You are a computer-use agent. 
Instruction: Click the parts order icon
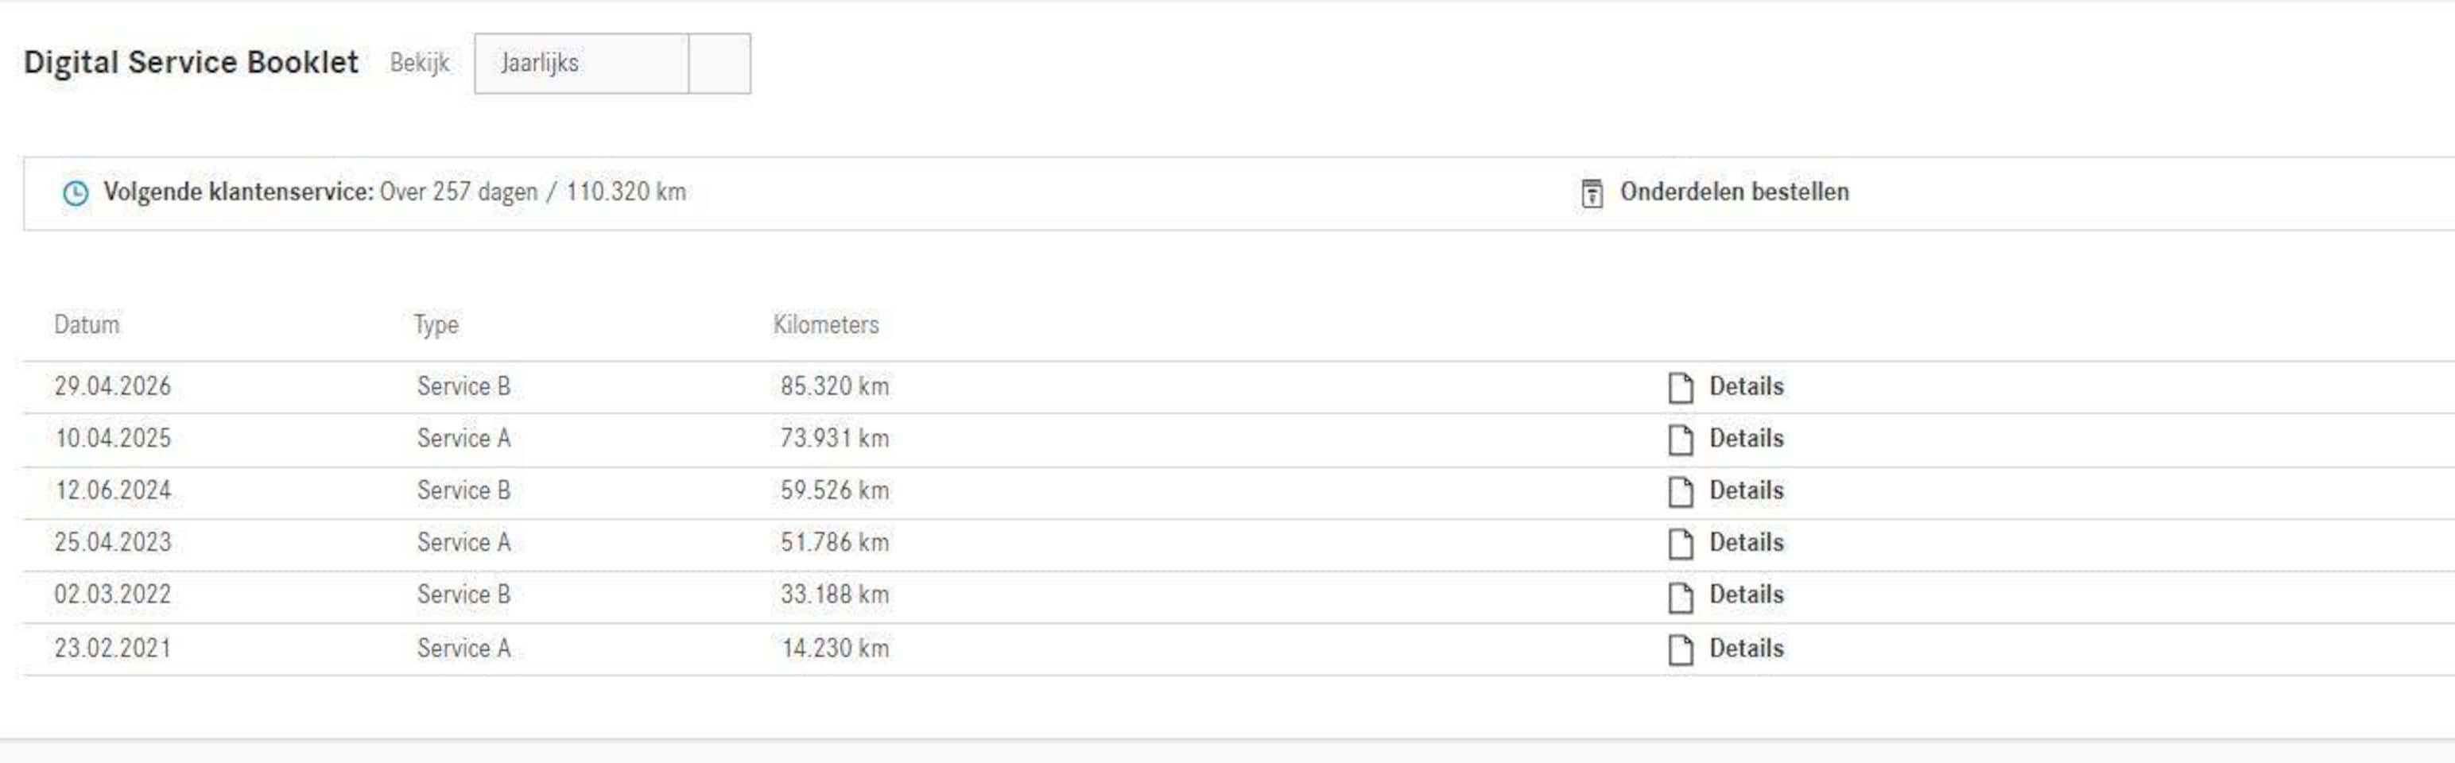point(1592,193)
